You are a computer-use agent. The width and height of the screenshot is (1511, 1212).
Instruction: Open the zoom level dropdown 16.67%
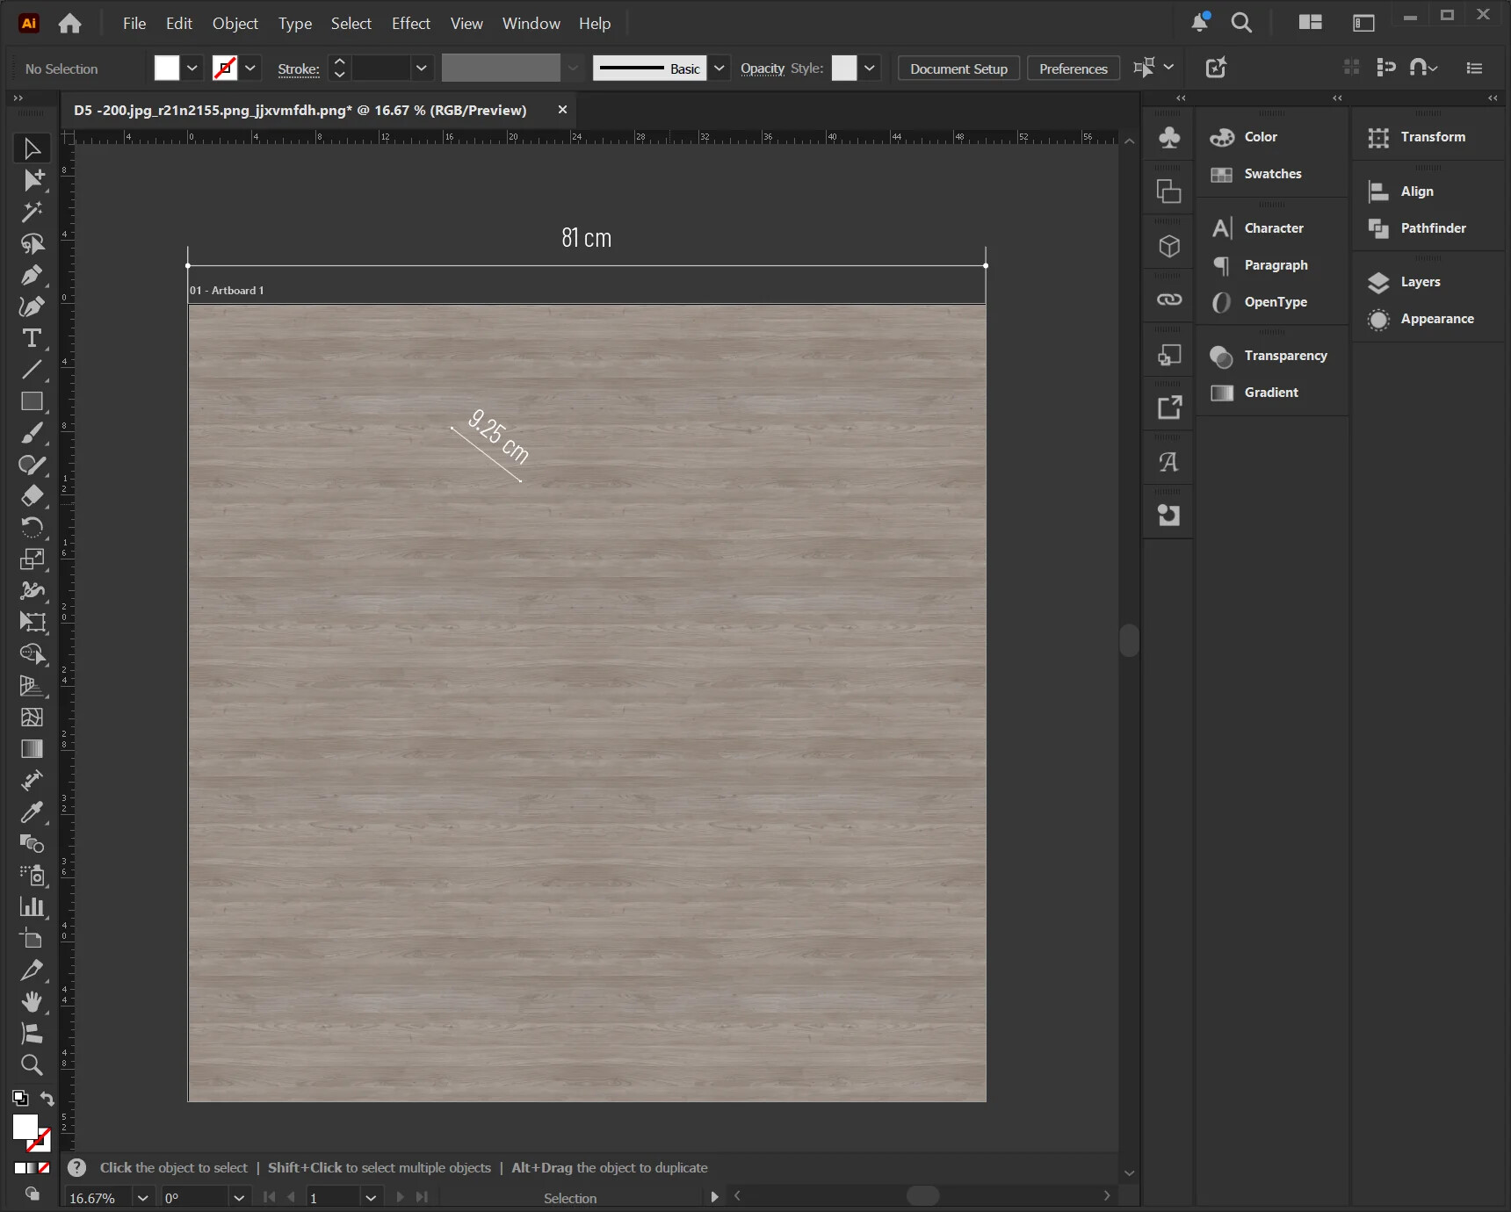[142, 1198]
